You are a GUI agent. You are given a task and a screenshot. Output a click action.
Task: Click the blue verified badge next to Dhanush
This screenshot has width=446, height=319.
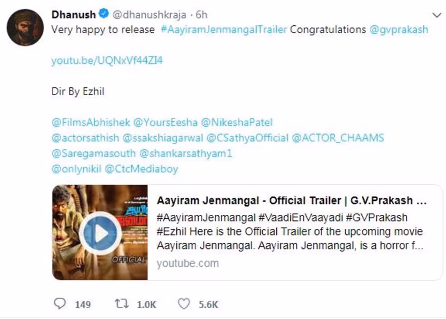point(103,14)
